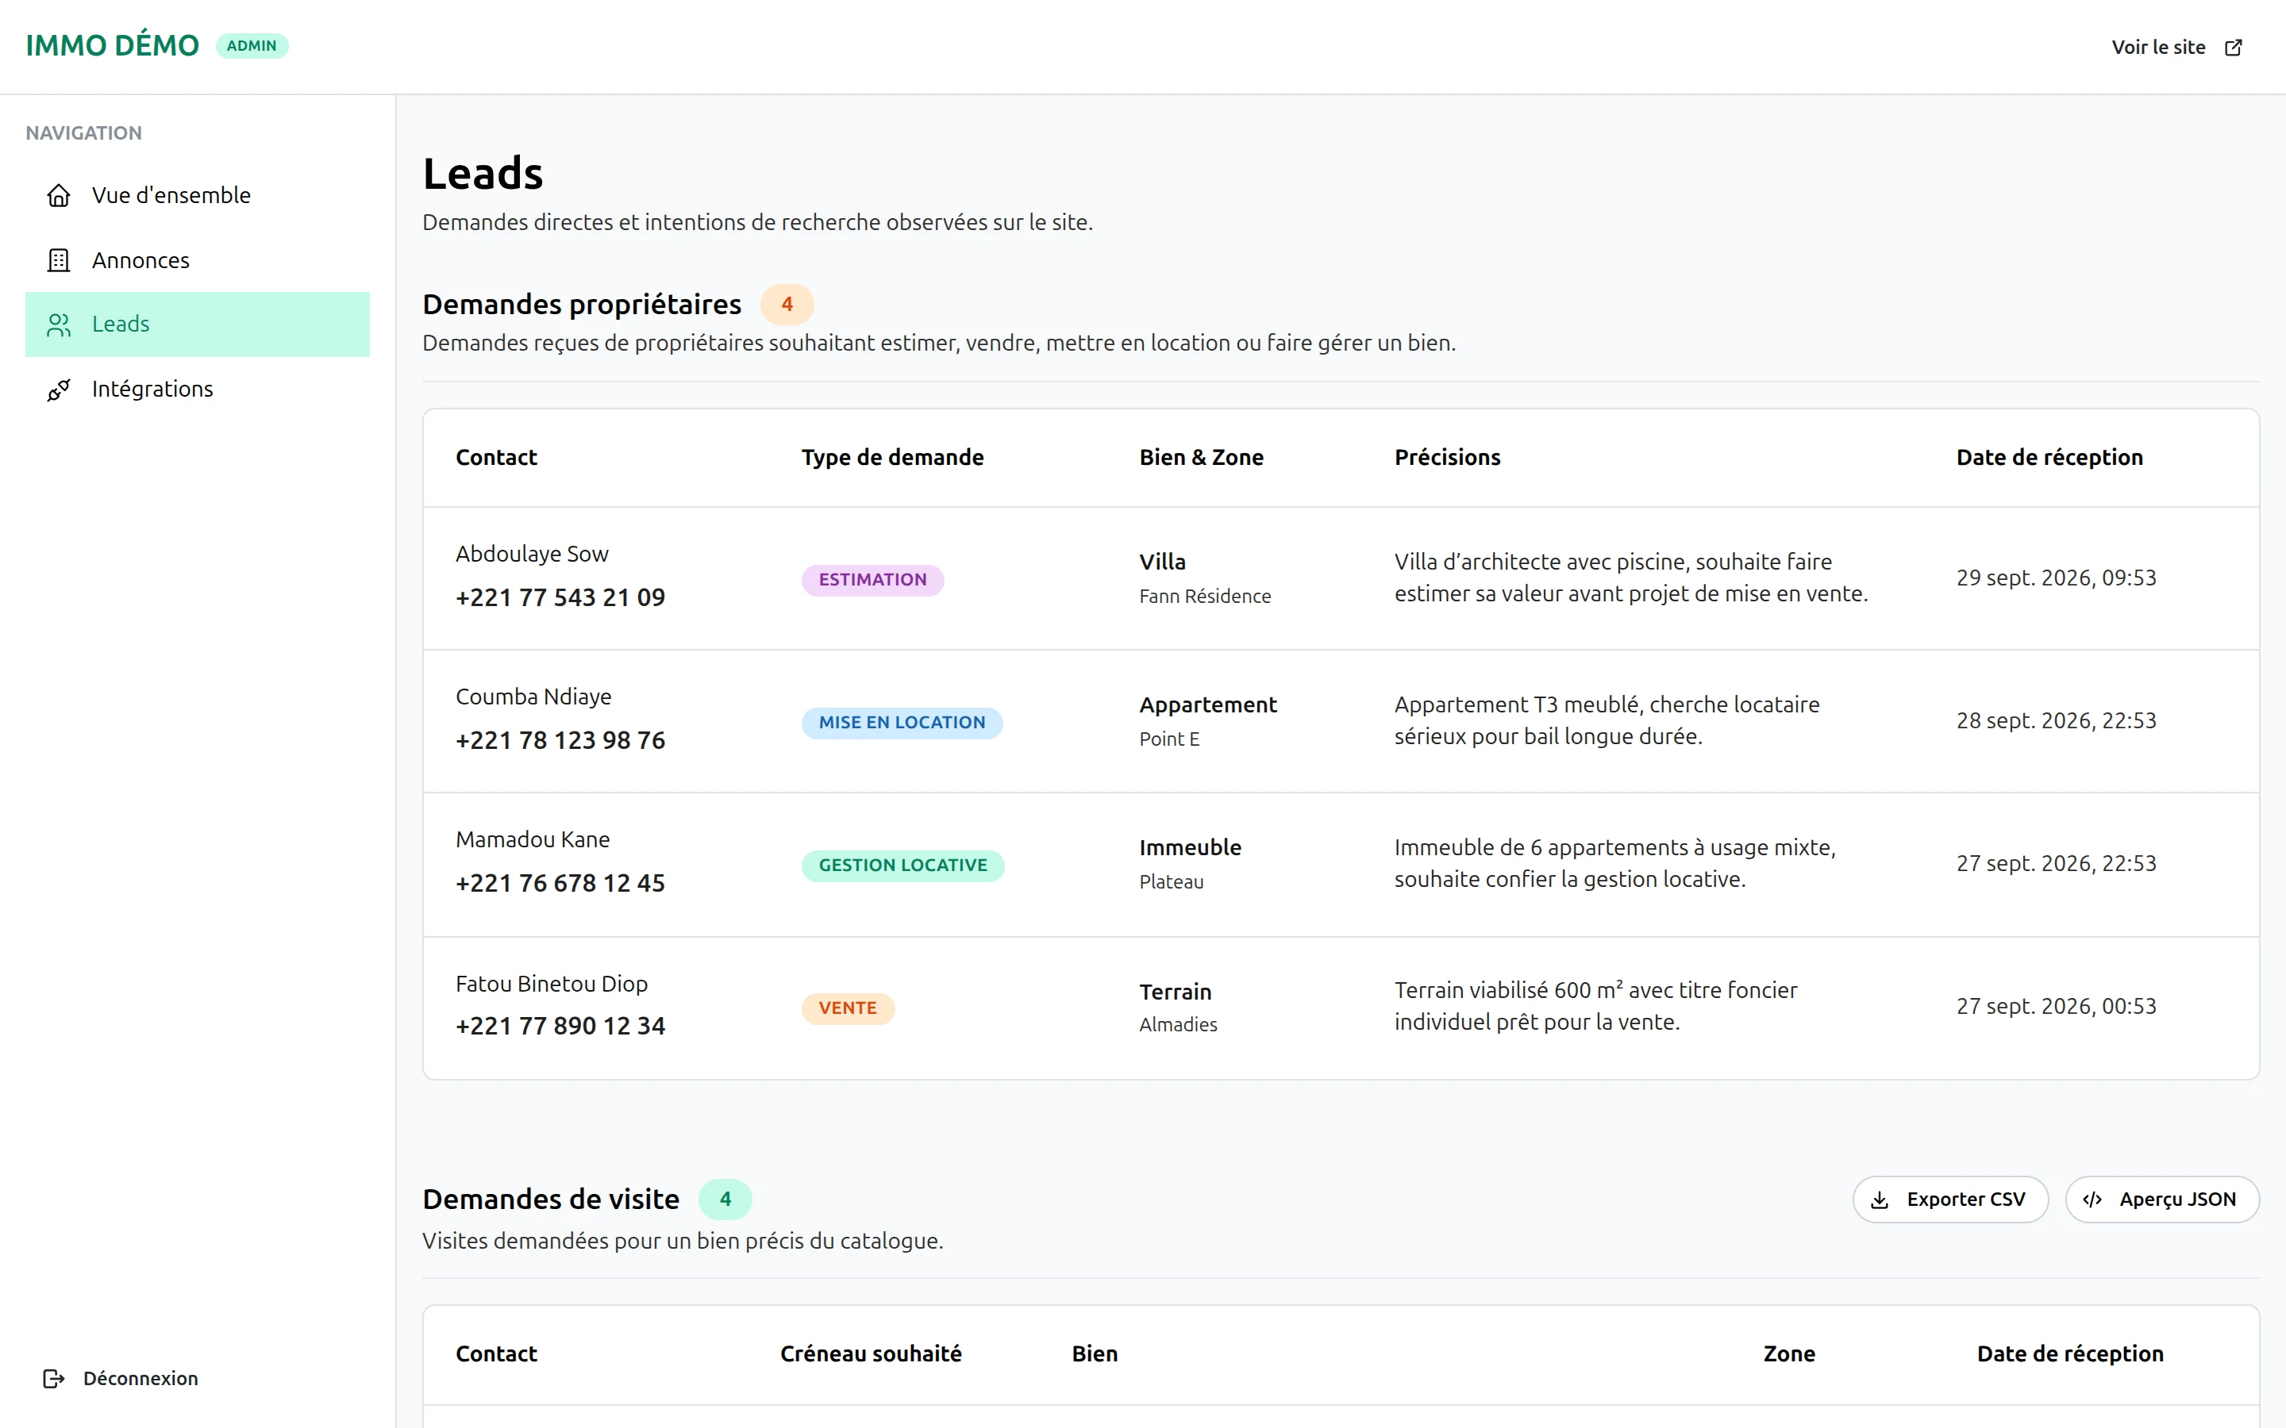2286x1428 pixels.
Task: Click the people icon beside Leads
Action: (59, 324)
